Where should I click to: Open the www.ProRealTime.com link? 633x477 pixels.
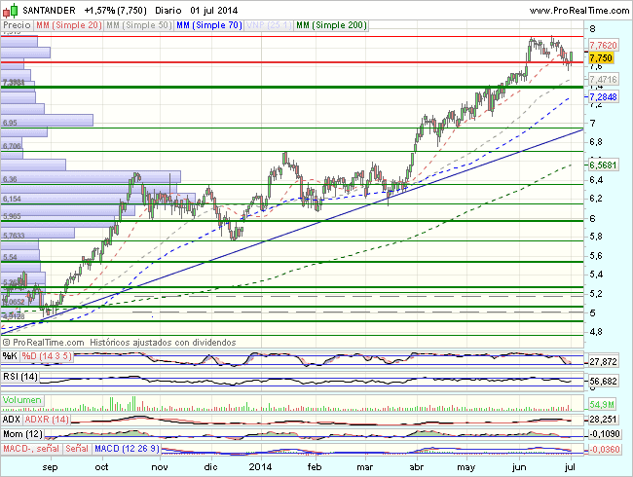[x=577, y=8]
